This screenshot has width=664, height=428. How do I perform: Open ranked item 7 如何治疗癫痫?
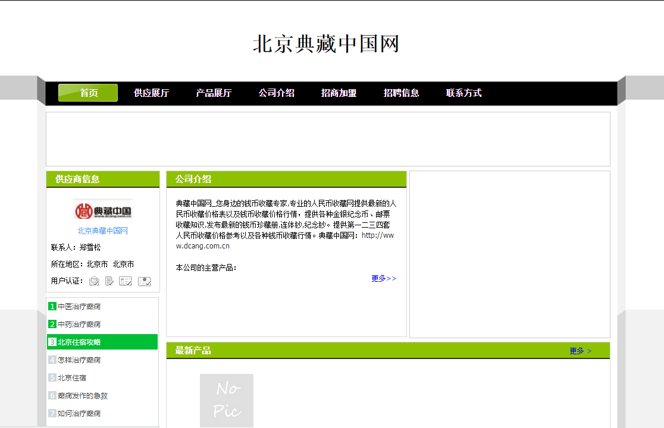[79, 414]
